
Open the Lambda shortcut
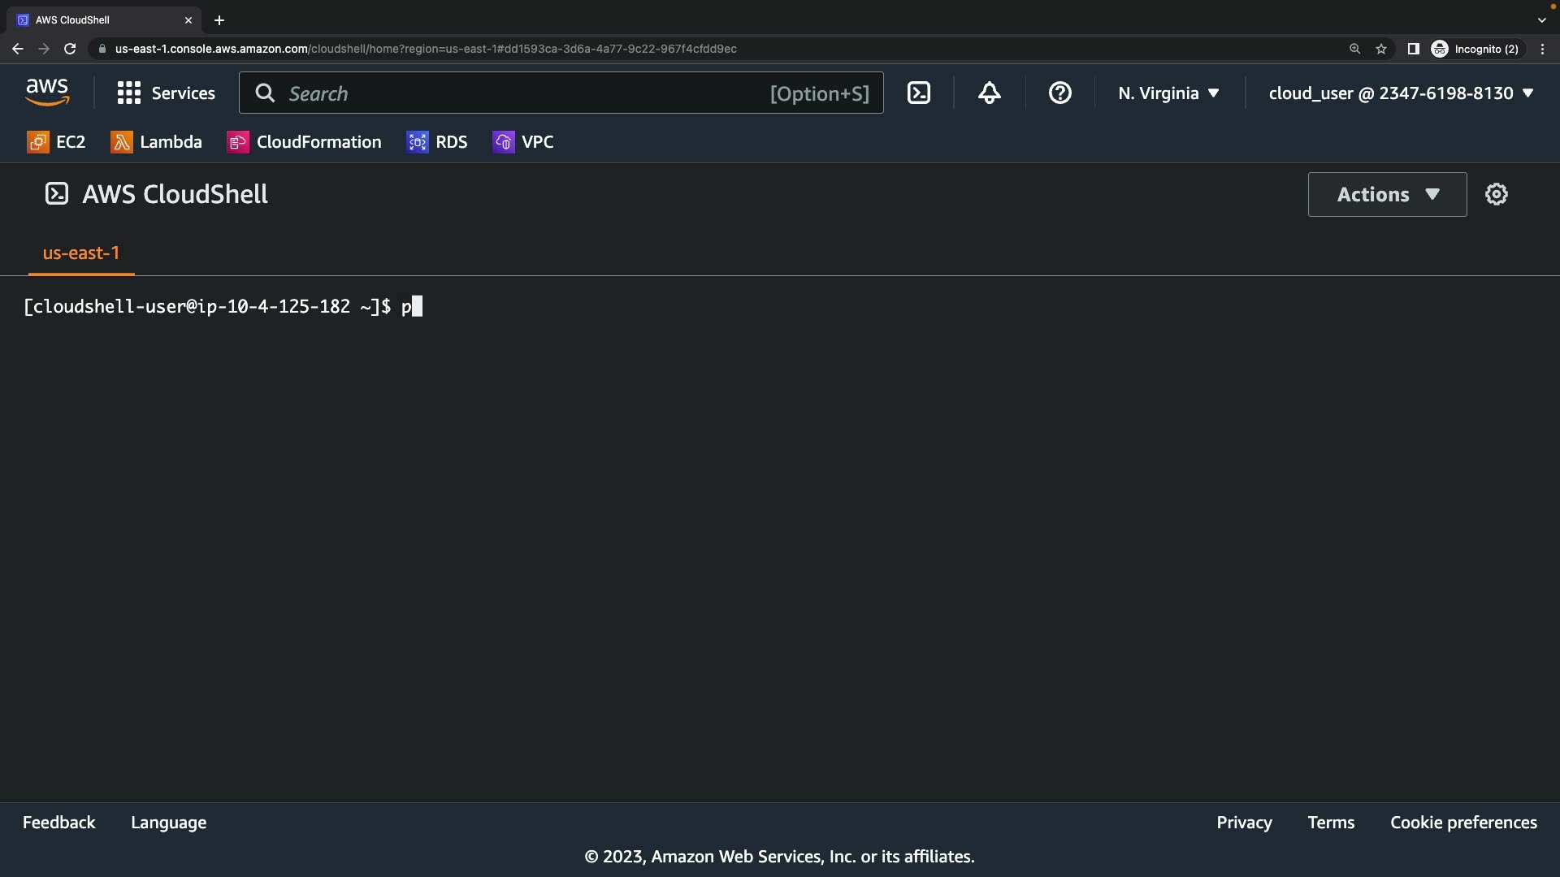pos(156,142)
